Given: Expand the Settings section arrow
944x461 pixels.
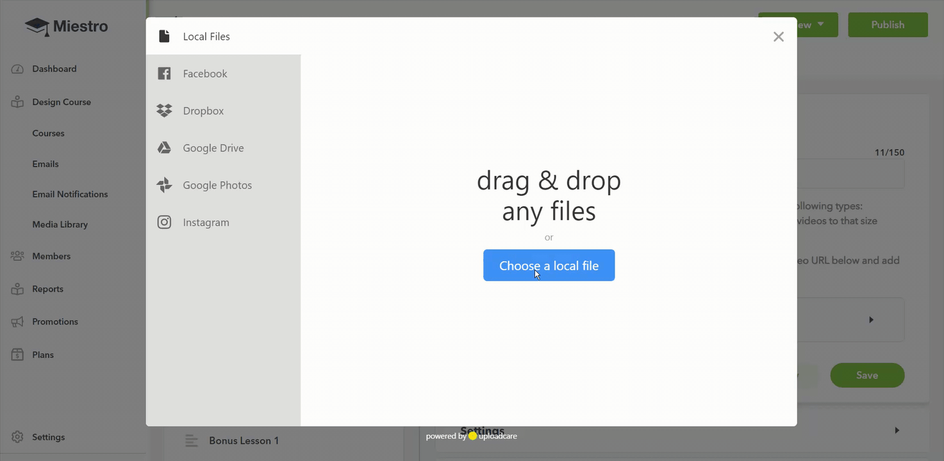Looking at the screenshot, I should point(897,430).
